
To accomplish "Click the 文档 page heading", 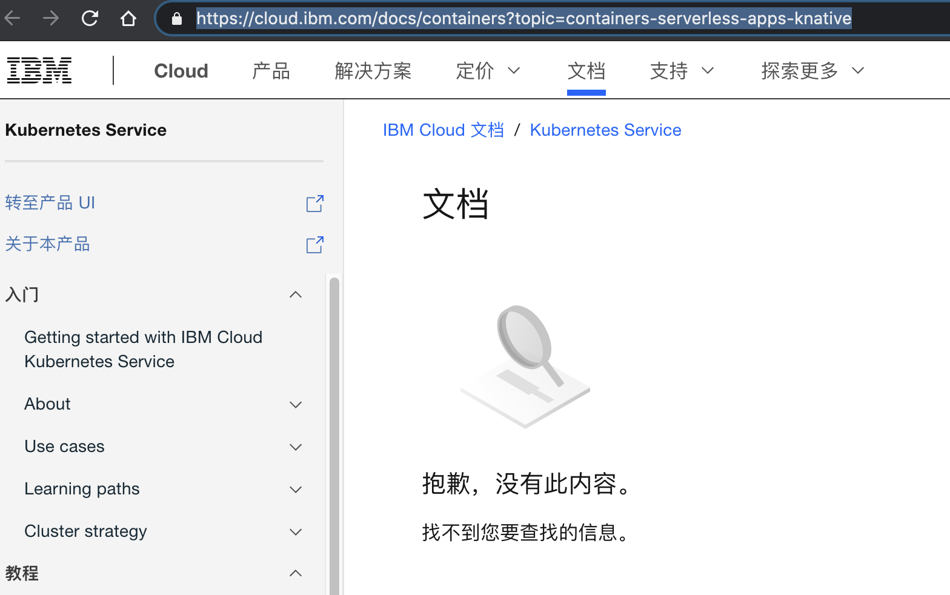I will click(456, 204).
